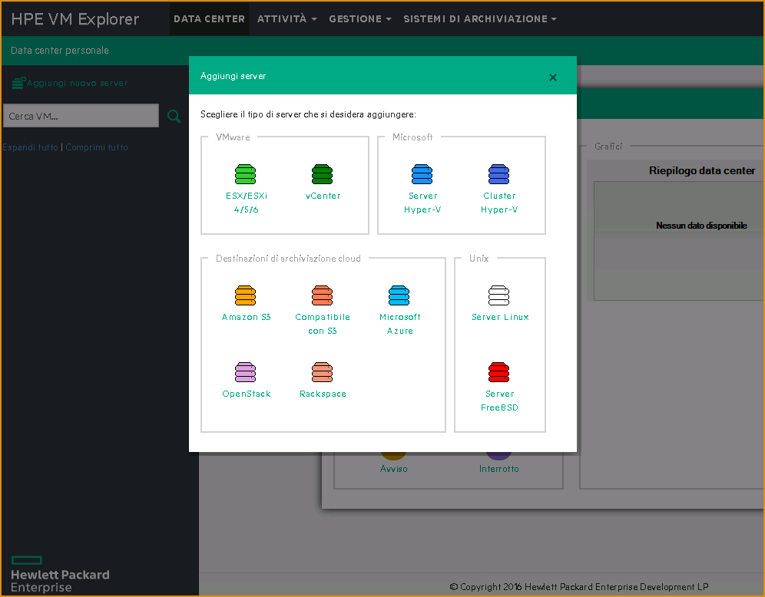
Task: Click the Rackspace text label
Action: 323,394
